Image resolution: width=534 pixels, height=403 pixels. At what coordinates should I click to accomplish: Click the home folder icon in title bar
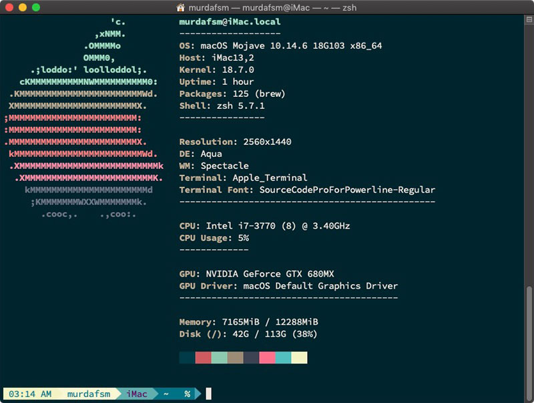click(x=181, y=7)
